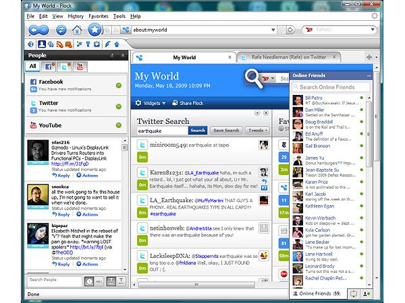Open the address bar history dropdown
405x303 pixels.
coord(273,30)
